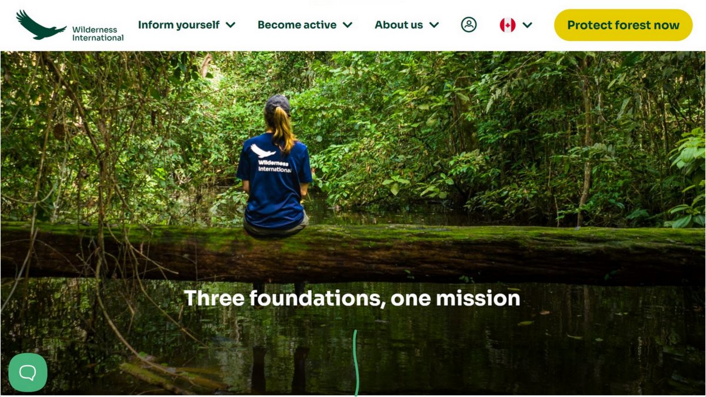Click the Three foundations, one mission heading
This screenshot has height=397, width=706.
pyautogui.click(x=352, y=298)
